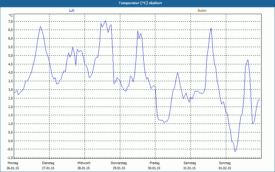The width and height of the screenshot is (275, 172).
Task: Click the Samstag day label
Action: 190,163
